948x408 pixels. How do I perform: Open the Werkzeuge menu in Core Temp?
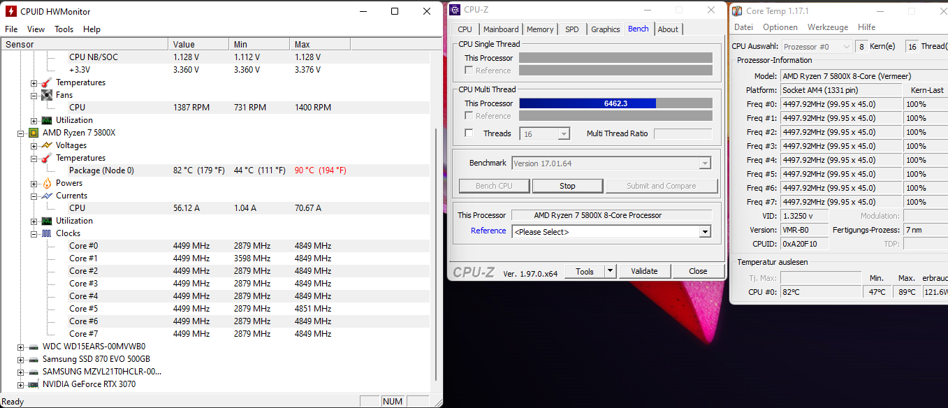click(828, 27)
